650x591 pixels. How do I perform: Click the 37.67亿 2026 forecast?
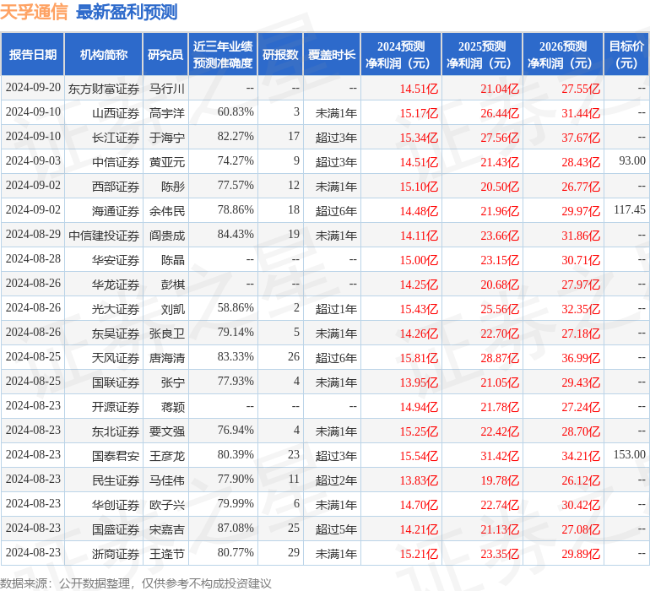pos(581,138)
